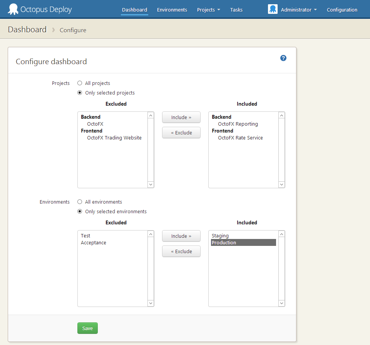370x345 pixels.
Task: Save the dashboard configuration
Action: coord(87,328)
